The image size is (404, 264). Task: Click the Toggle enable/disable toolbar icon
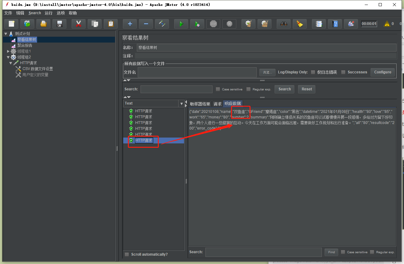pos(162,24)
